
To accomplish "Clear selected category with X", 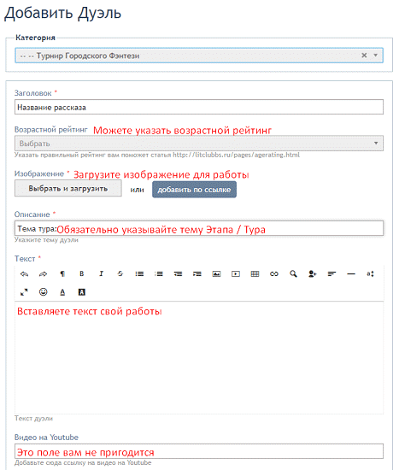I will (x=364, y=56).
